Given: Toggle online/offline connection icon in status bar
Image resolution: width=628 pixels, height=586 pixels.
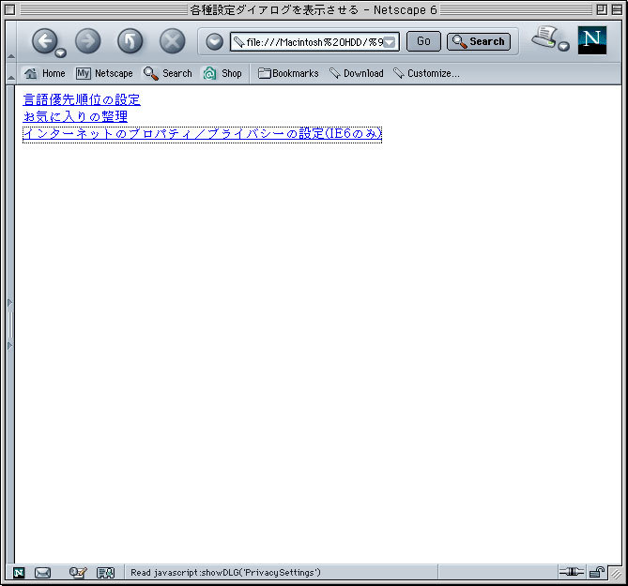Looking at the screenshot, I should pyautogui.click(x=571, y=572).
